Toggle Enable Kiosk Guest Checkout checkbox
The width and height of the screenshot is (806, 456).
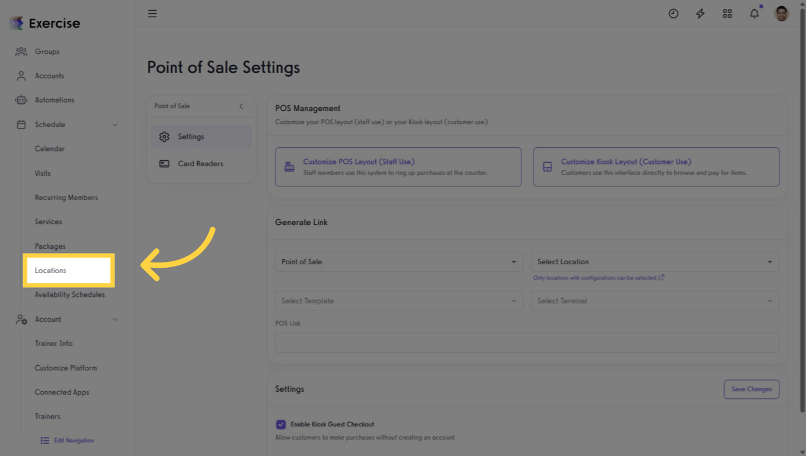tap(281, 425)
